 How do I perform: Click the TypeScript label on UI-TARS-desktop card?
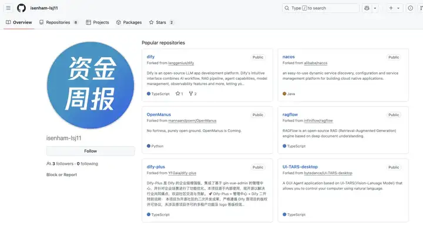click(x=296, y=215)
